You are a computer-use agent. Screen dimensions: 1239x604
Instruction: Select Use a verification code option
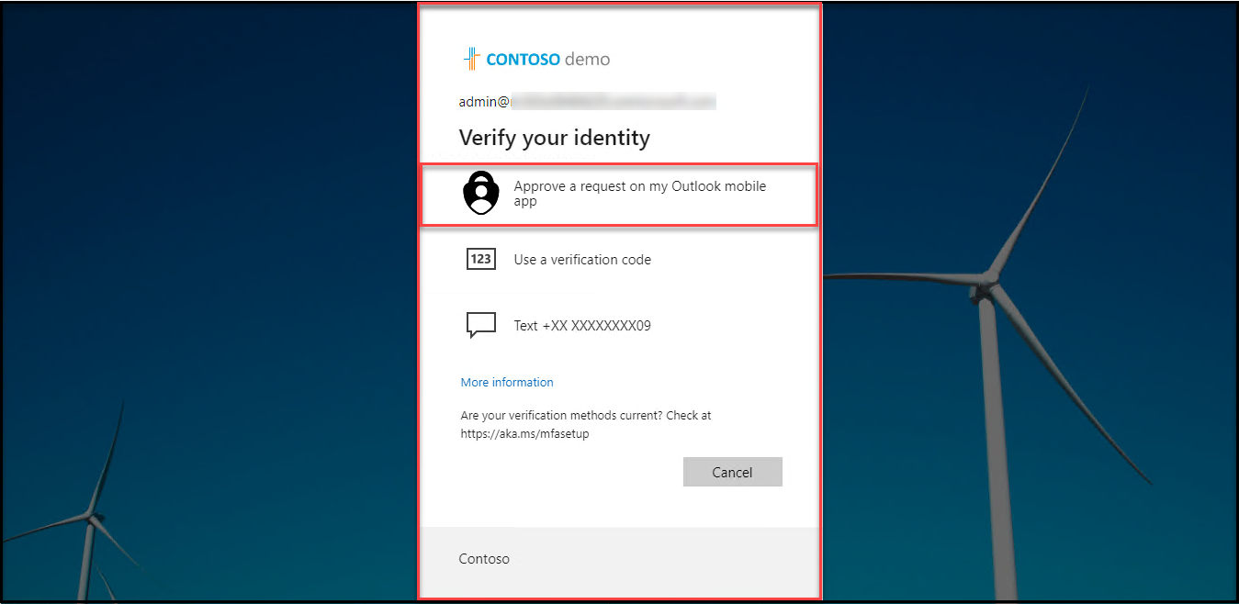582,259
